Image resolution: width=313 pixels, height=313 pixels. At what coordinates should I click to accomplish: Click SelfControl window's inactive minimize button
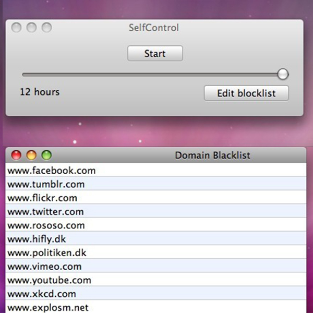(31, 27)
